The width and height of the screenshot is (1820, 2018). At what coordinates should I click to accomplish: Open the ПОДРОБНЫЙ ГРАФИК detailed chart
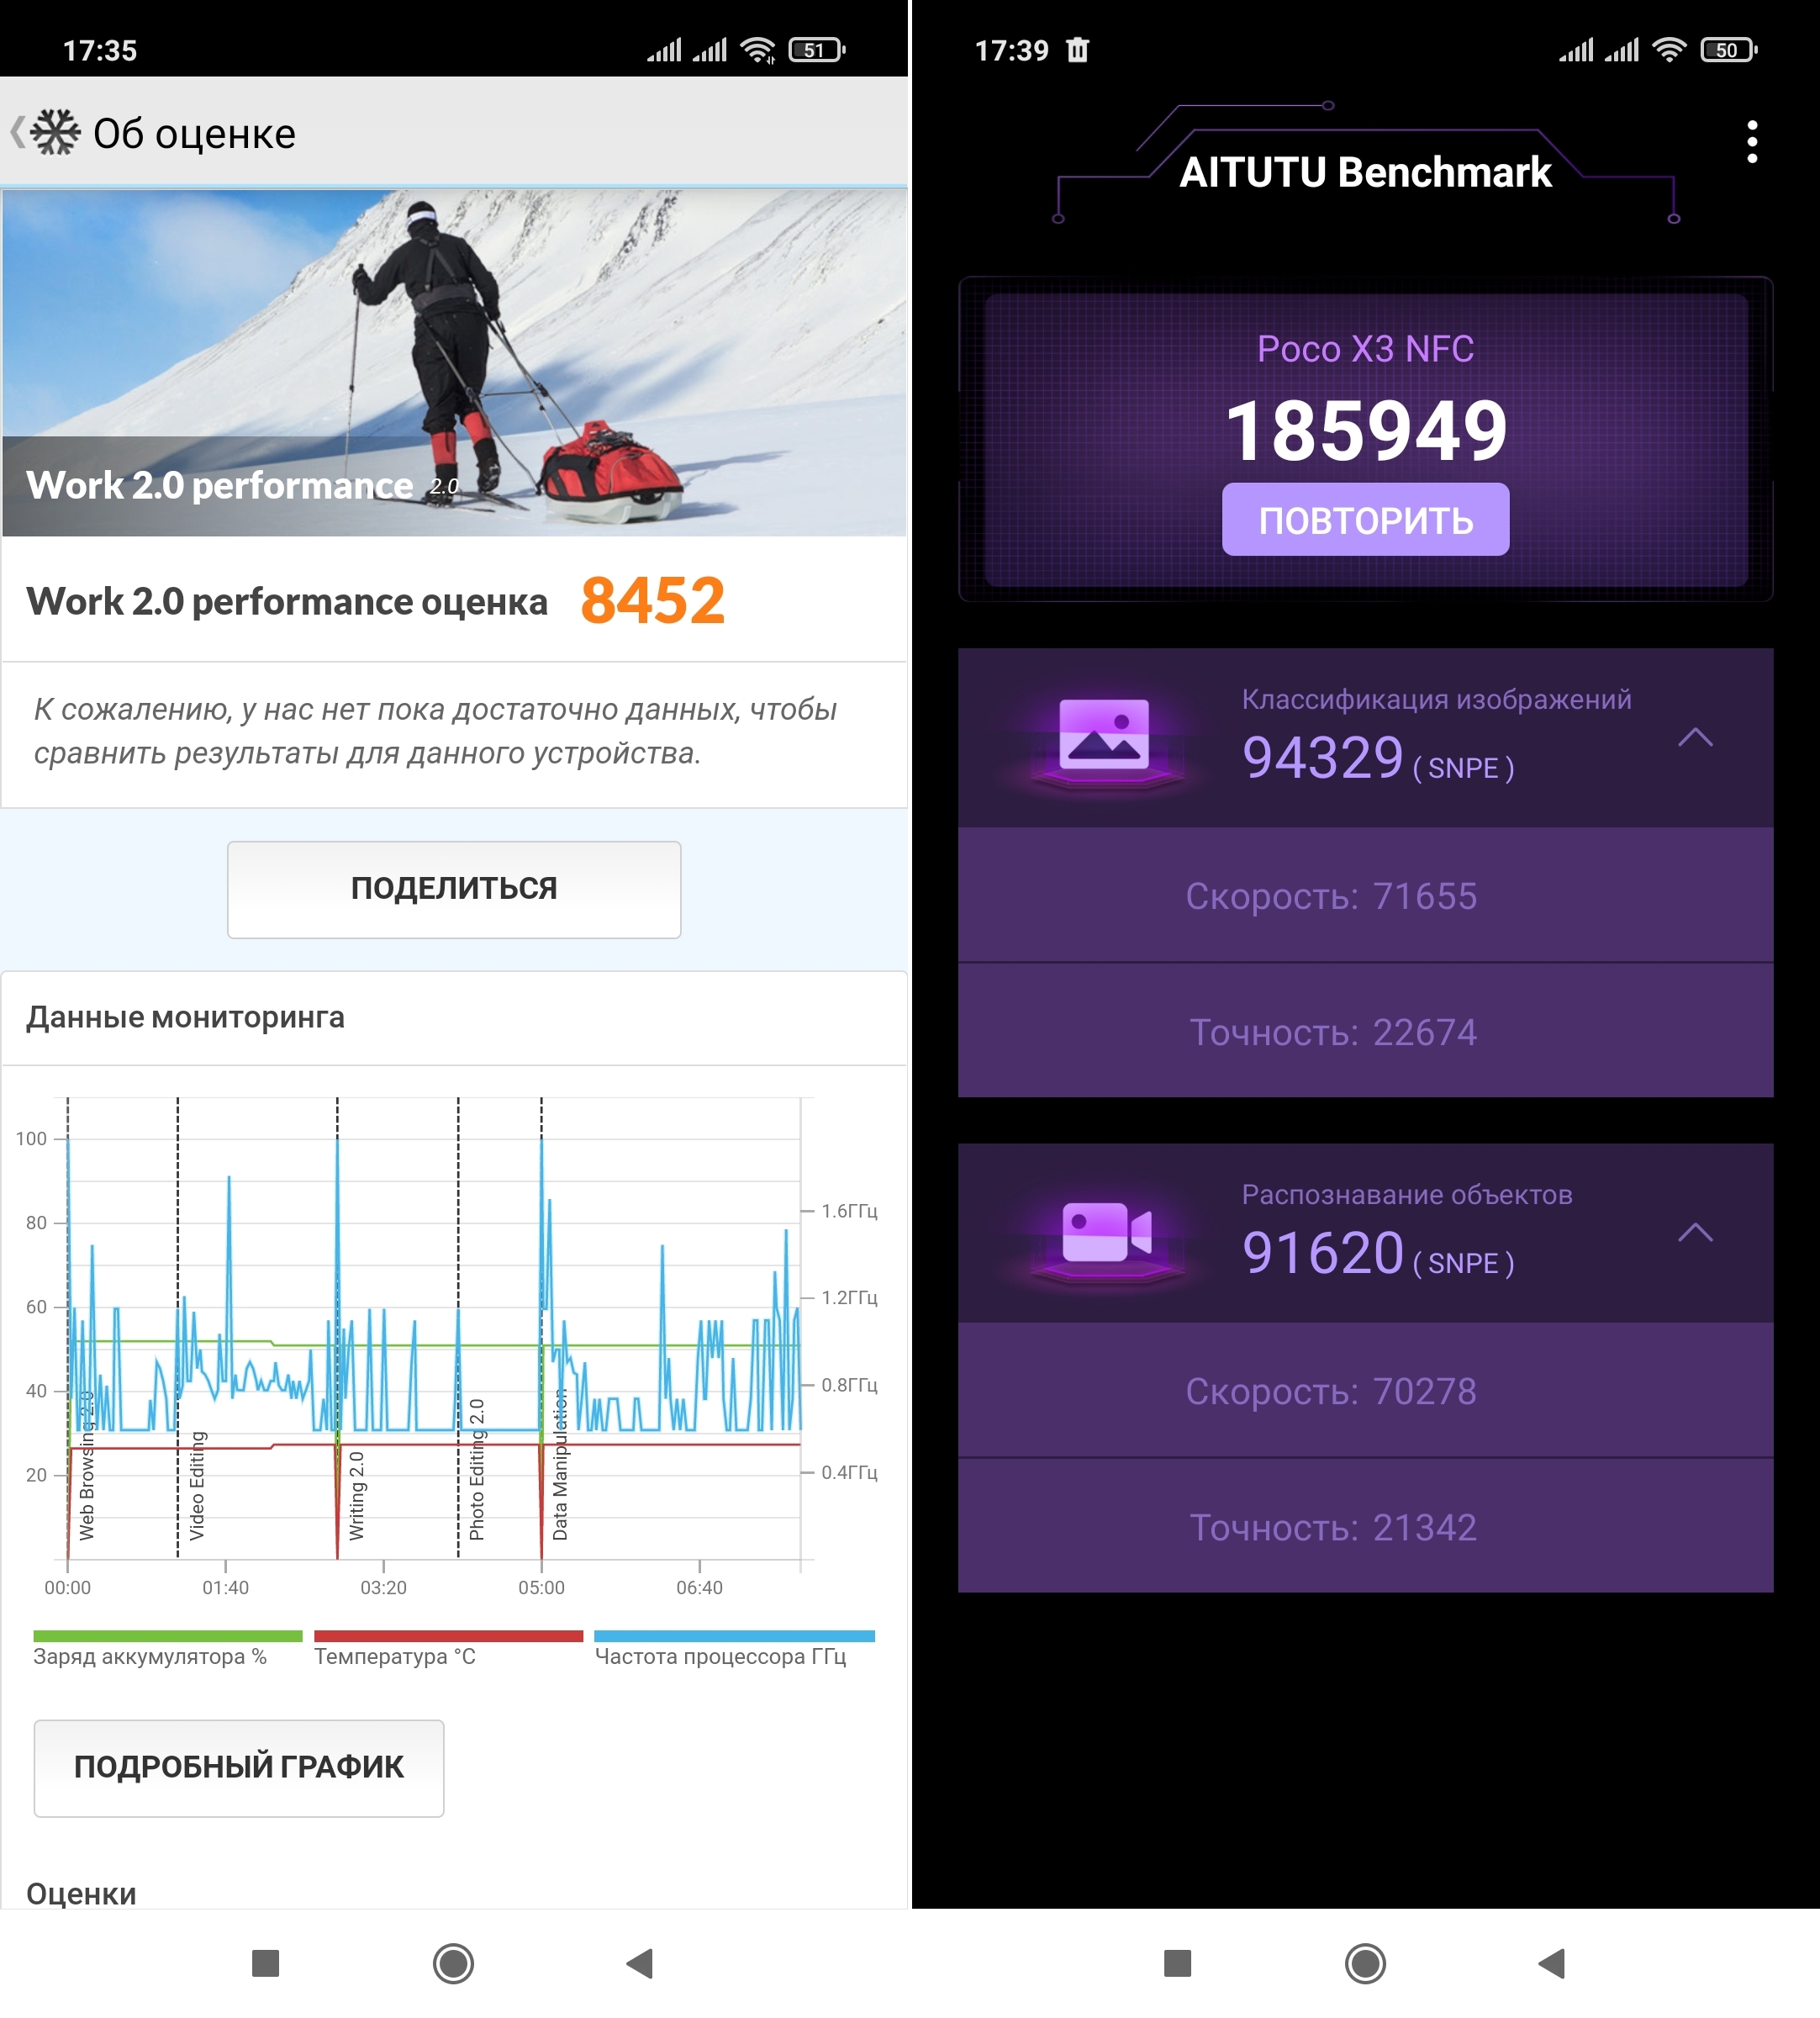coord(238,1767)
